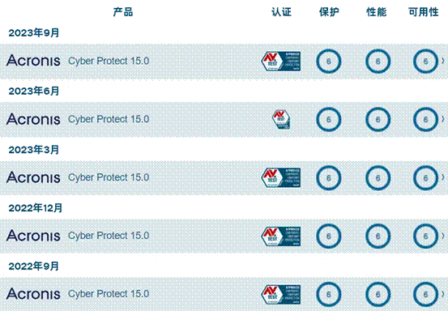Open Cyber Protect 15.0 link for 2022年9月
The height and width of the screenshot is (311, 448).
[109, 294]
